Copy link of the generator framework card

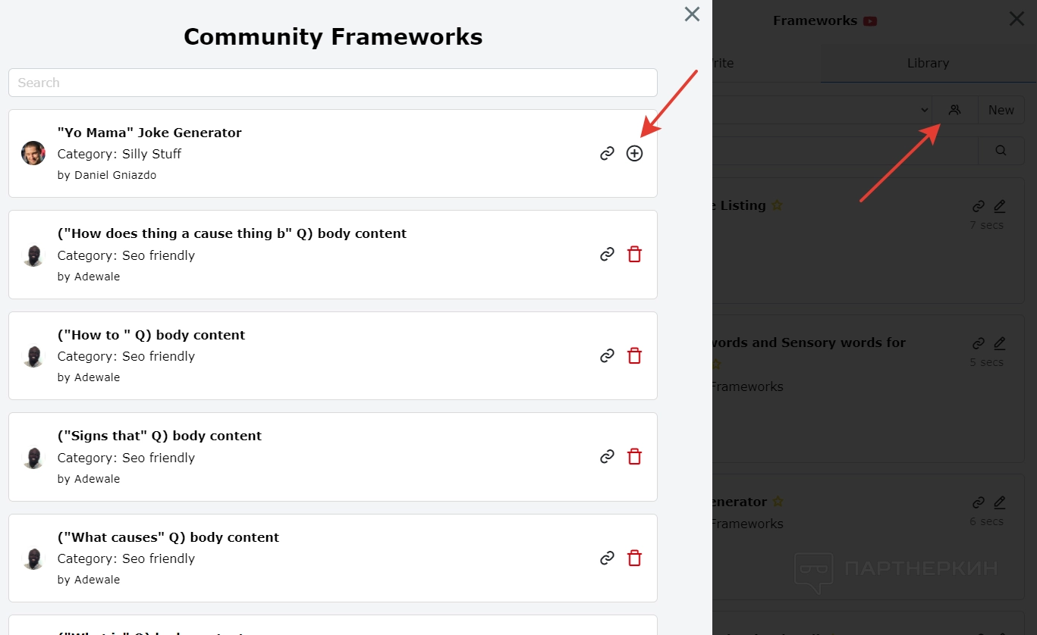pos(979,502)
